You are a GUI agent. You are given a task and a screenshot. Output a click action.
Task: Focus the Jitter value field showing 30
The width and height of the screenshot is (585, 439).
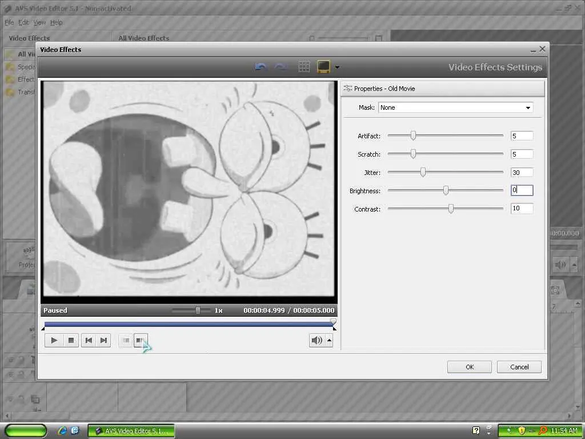coord(522,173)
